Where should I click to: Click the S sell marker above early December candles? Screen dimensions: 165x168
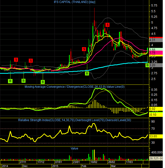click(x=31, y=61)
